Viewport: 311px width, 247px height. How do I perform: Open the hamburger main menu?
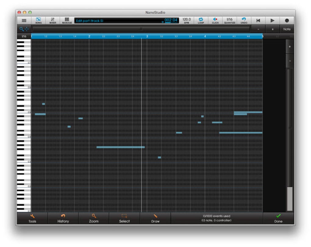pos(24,20)
